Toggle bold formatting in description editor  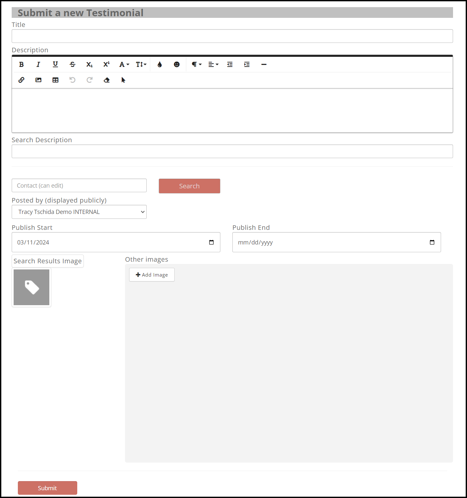(x=21, y=64)
